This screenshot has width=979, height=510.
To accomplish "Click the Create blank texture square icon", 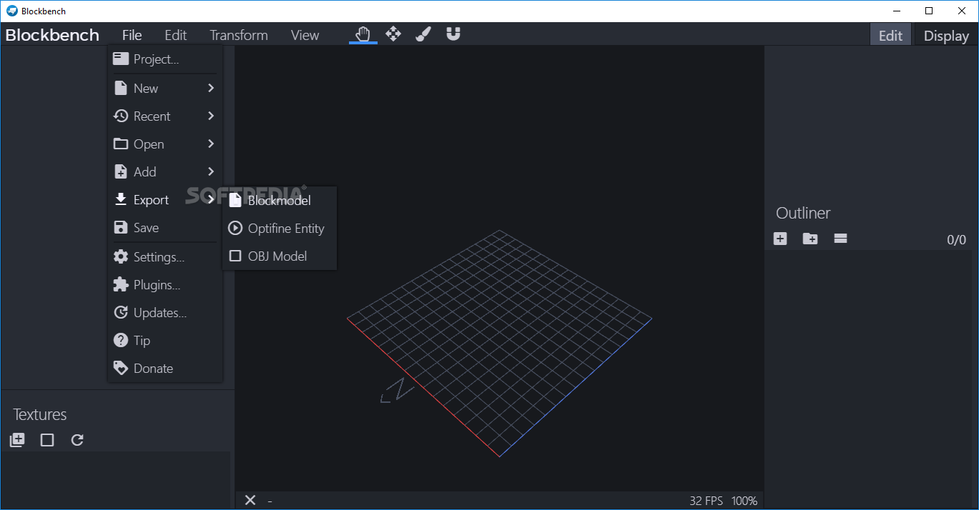I will (x=47, y=440).
